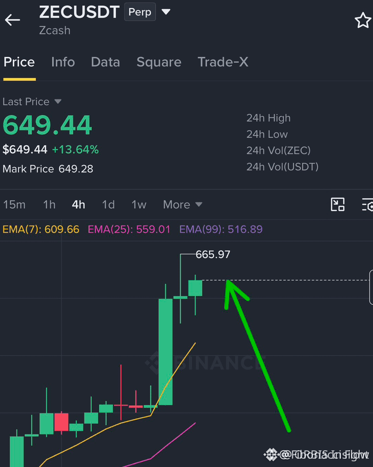Screen dimensions: 373x467
Task: Tap the Perp contract badge
Action: (140, 12)
